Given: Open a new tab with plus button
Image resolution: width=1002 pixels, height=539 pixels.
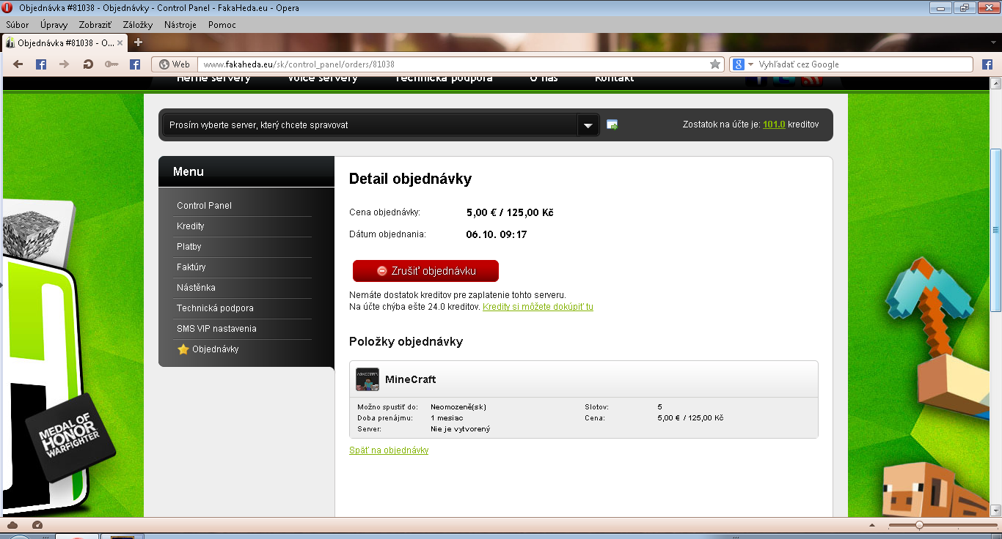Looking at the screenshot, I should [x=138, y=42].
